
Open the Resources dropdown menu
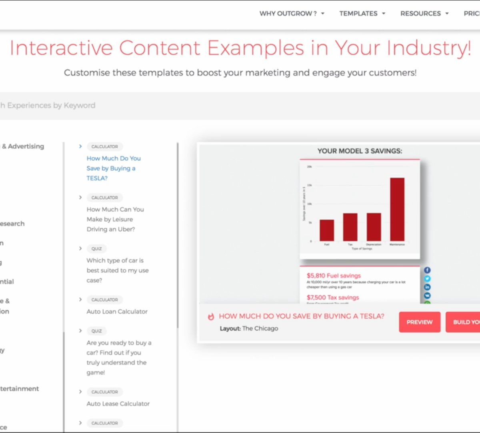pos(424,14)
